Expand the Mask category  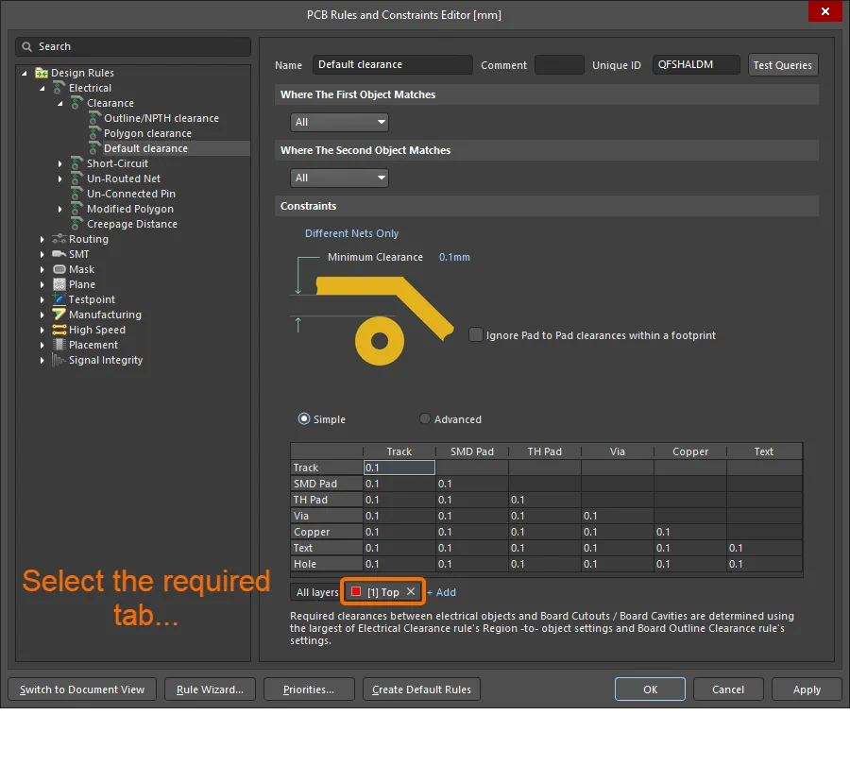[x=42, y=269]
